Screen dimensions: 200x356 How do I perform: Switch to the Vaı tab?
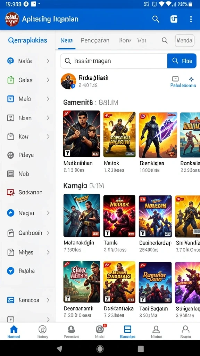(x=142, y=41)
